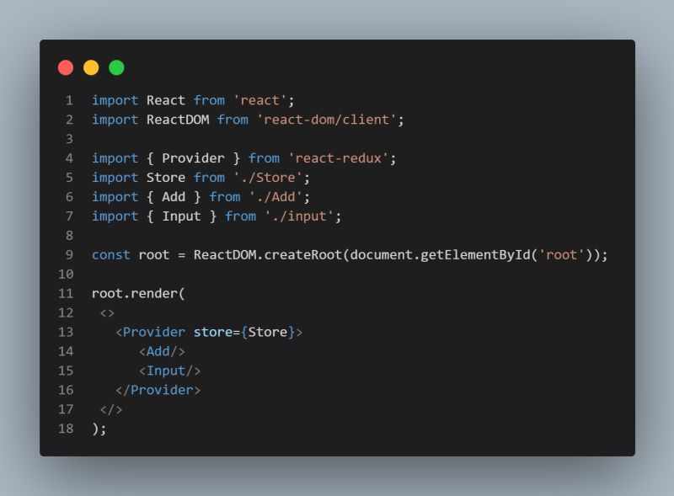Click line number 1

[x=69, y=100]
